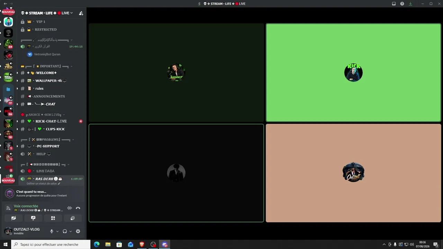Open headphone output options chevron
The image size is (443, 249).
tap(71, 231)
